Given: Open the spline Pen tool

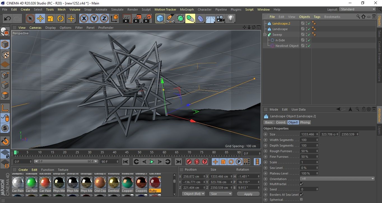Looking at the screenshot, I should coord(170,19).
